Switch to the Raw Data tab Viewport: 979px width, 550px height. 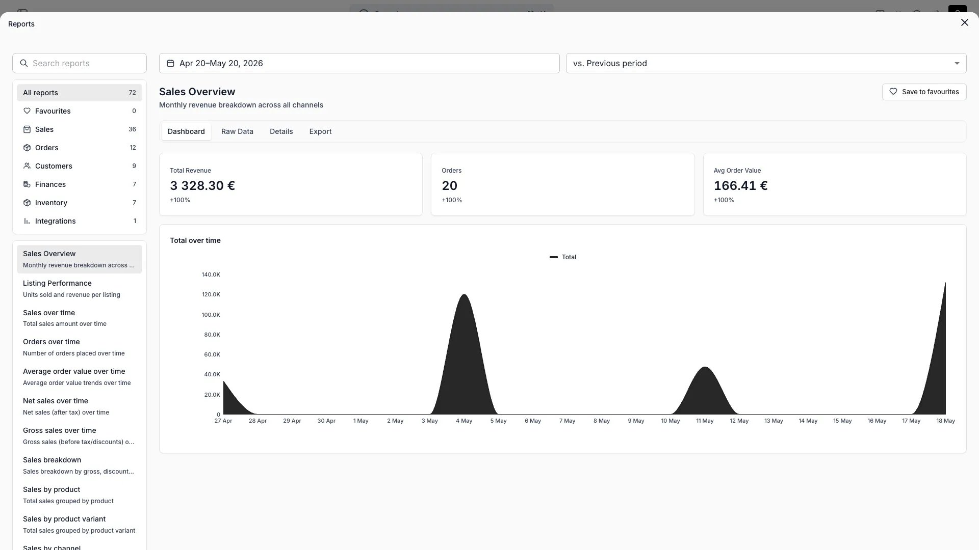[237, 131]
